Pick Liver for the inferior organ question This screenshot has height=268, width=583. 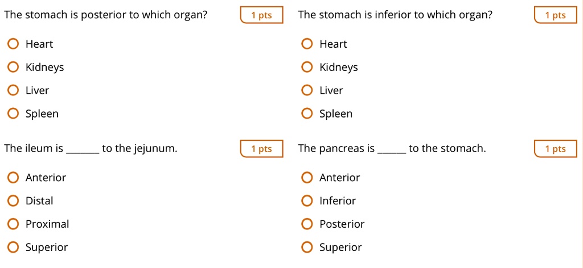(307, 90)
